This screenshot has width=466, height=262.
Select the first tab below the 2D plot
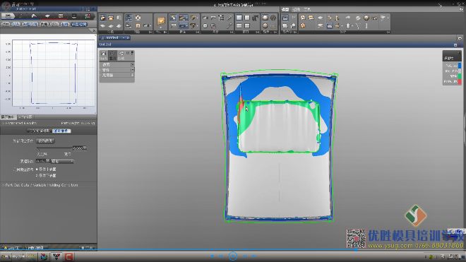(x=8, y=117)
